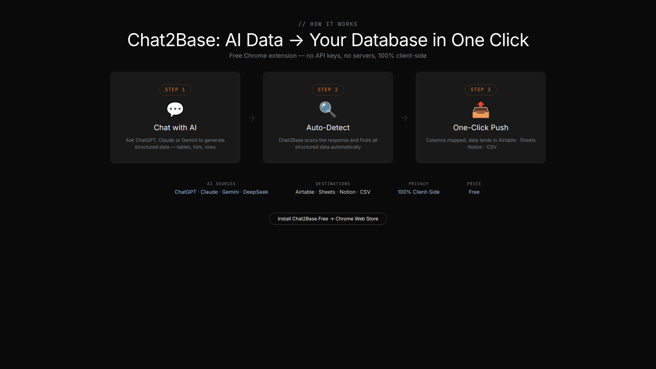Select the STEP 2 badge
This screenshot has height=369, width=656.
[328, 90]
